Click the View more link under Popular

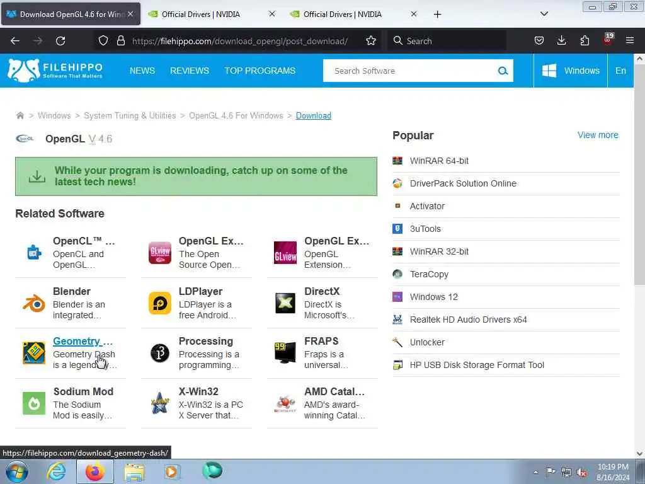(598, 135)
